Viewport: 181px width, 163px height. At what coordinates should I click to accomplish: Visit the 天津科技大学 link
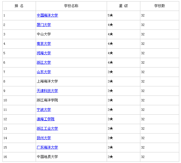tap(47, 91)
